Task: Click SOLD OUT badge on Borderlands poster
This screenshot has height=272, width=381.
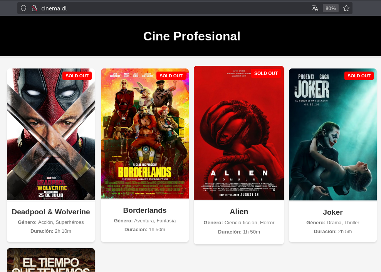Action: pos(171,76)
